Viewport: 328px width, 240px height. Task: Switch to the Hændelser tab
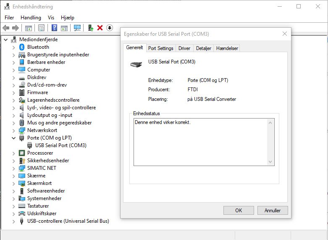(227, 48)
